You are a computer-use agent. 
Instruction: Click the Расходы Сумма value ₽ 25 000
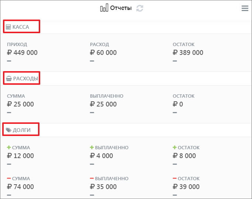pos(20,104)
